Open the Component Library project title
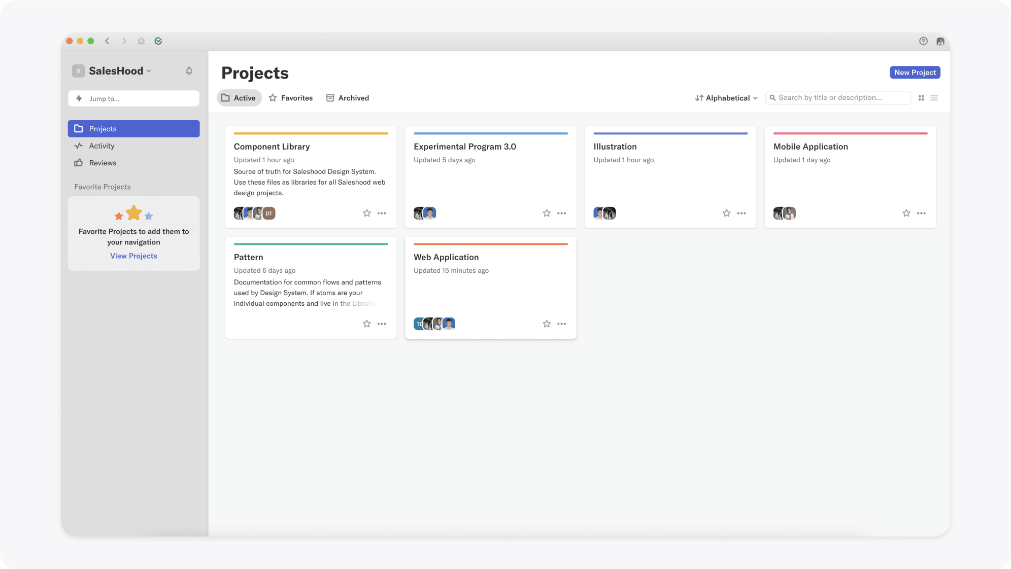 pyautogui.click(x=272, y=147)
